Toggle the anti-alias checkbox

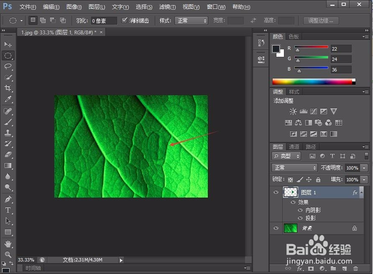pyautogui.click(x=124, y=20)
